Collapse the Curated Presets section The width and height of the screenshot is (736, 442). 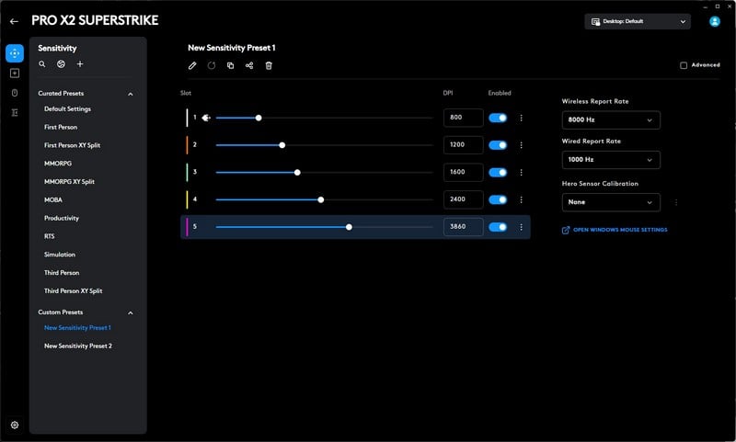pyautogui.click(x=131, y=95)
